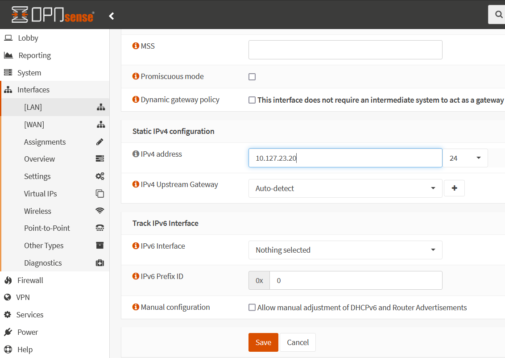
Task: Open the Settings gears icon under Interfaces
Action: coord(99,176)
